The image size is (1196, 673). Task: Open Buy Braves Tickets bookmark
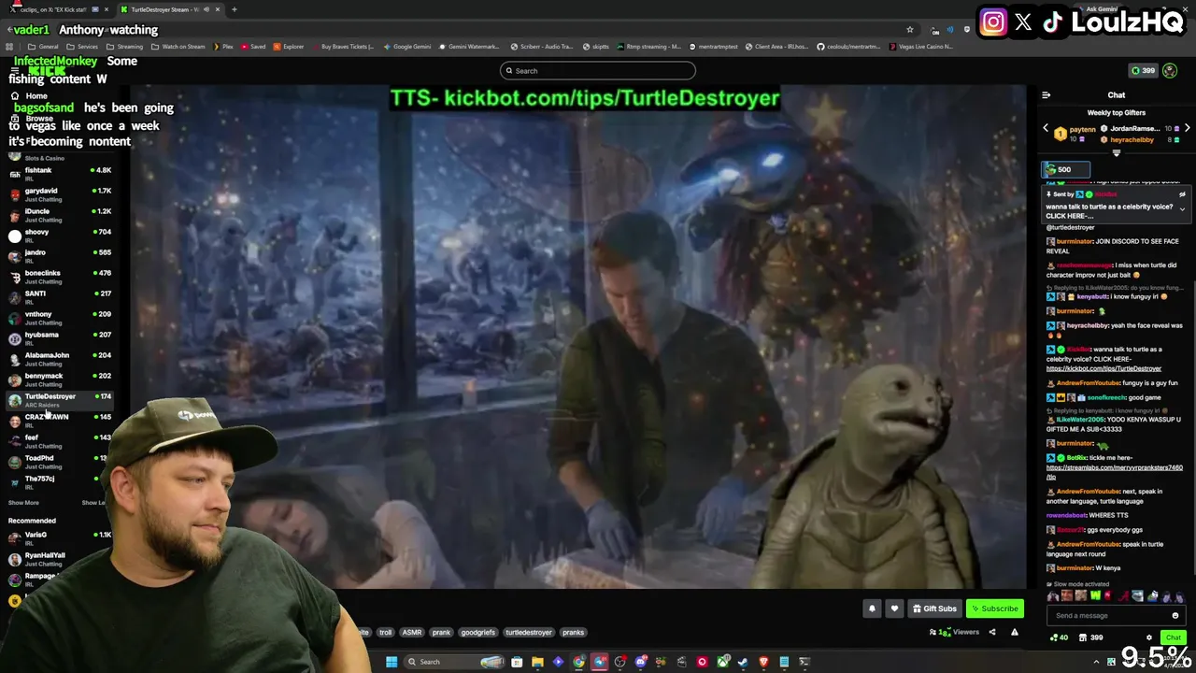[x=342, y=47]
